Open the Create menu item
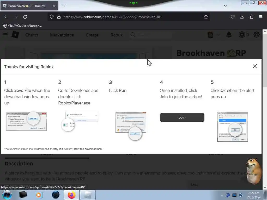Image resolution: width=267 pixels, height=200 pixels. click(92, 35)
